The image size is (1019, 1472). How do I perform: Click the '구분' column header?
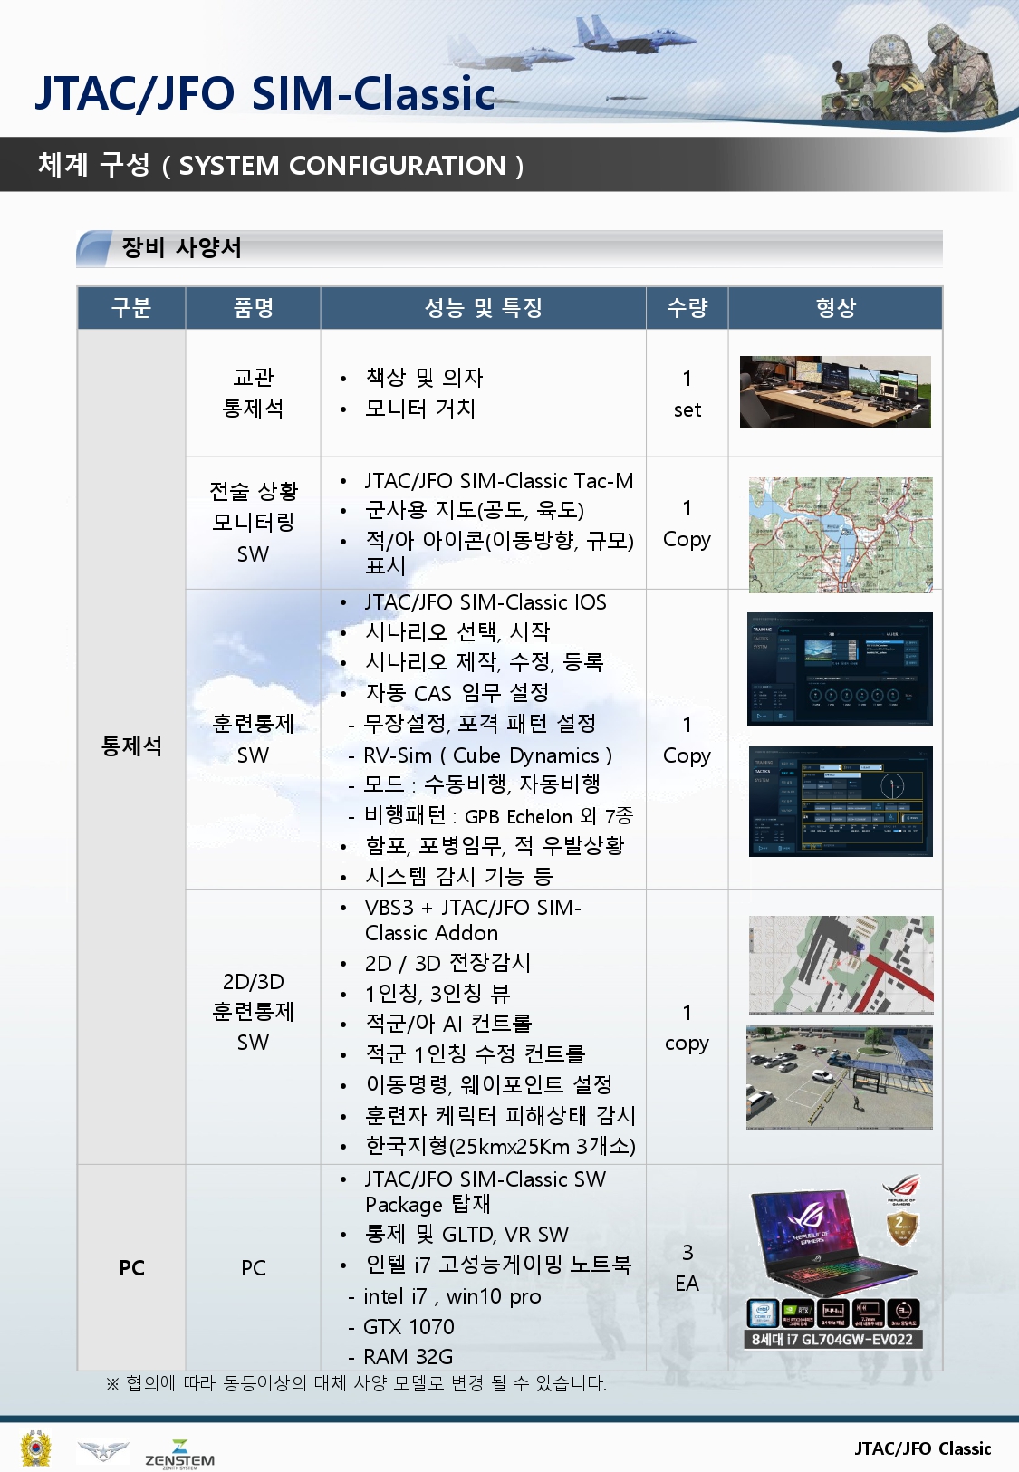[x=130, y=308]
